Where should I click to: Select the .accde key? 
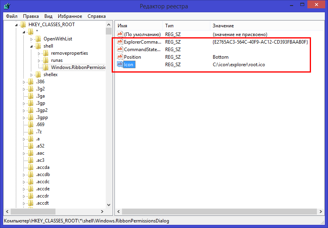(x=43, y=189)
